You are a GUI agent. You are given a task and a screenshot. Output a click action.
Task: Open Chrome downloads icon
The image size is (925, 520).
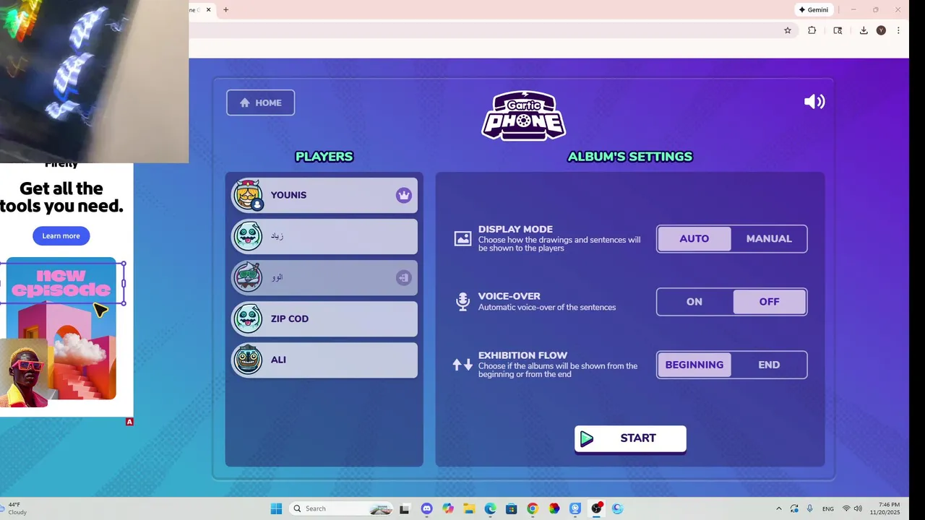click(x=864, y=30)
